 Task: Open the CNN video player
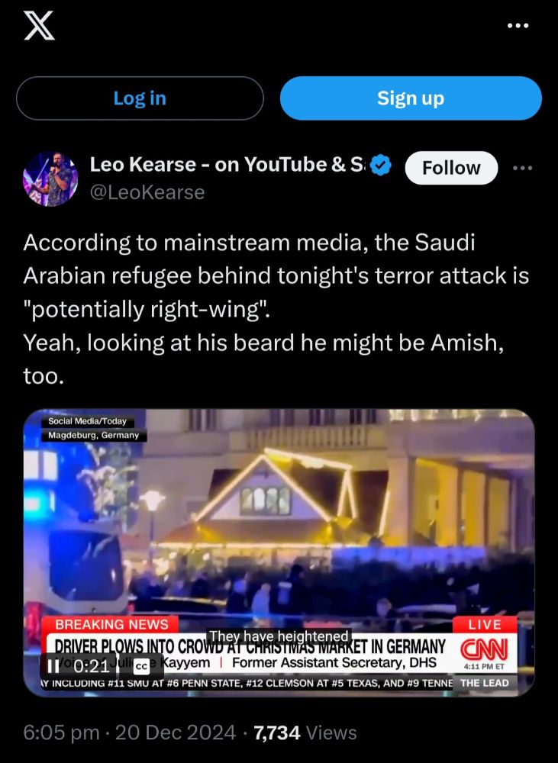pos(279,552)
